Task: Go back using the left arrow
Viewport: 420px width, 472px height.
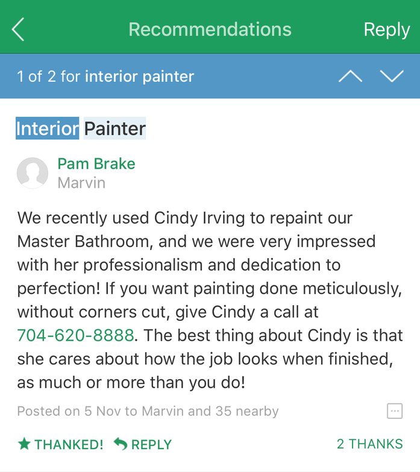Action: pyautogui.click(x=18, y=29)
